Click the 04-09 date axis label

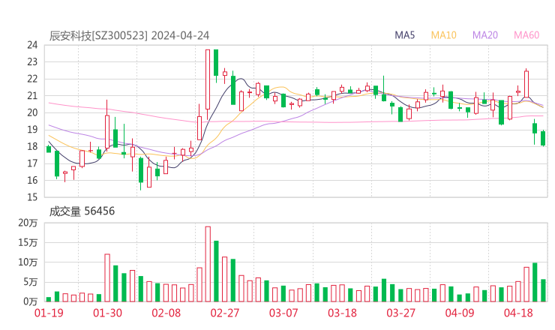click(460, 313)
